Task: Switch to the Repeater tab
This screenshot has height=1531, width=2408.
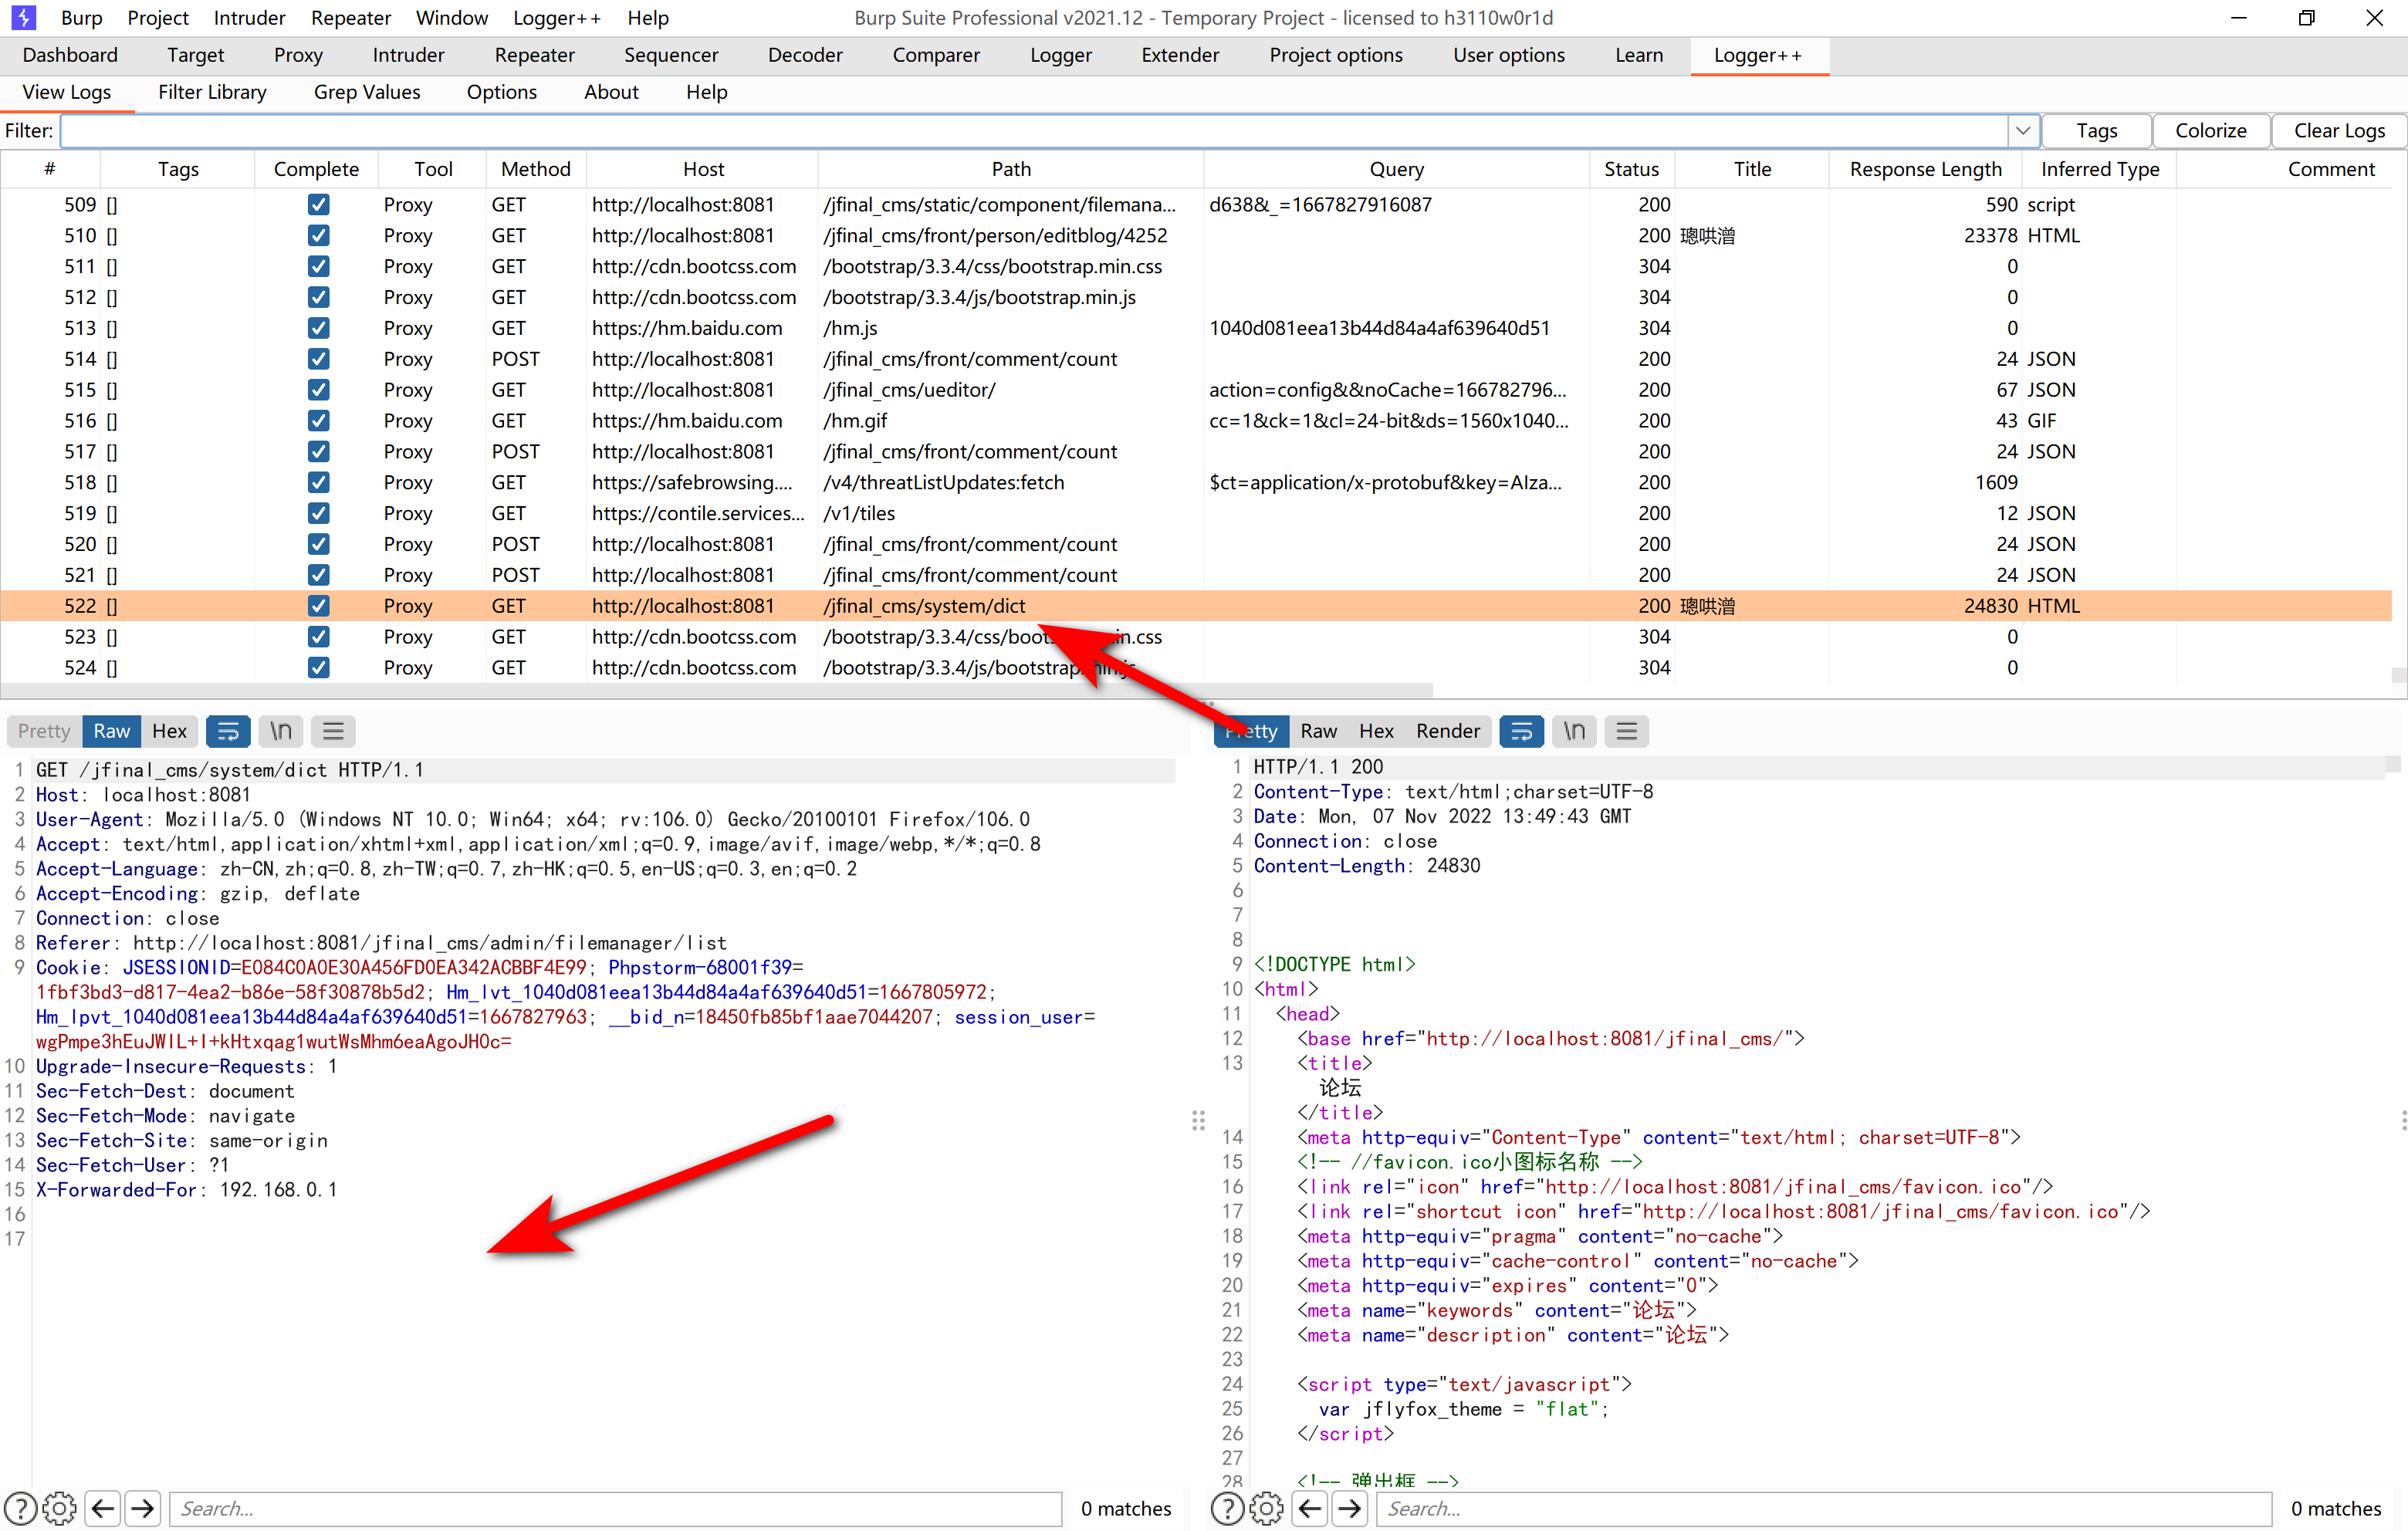Action: coord(534,55)
